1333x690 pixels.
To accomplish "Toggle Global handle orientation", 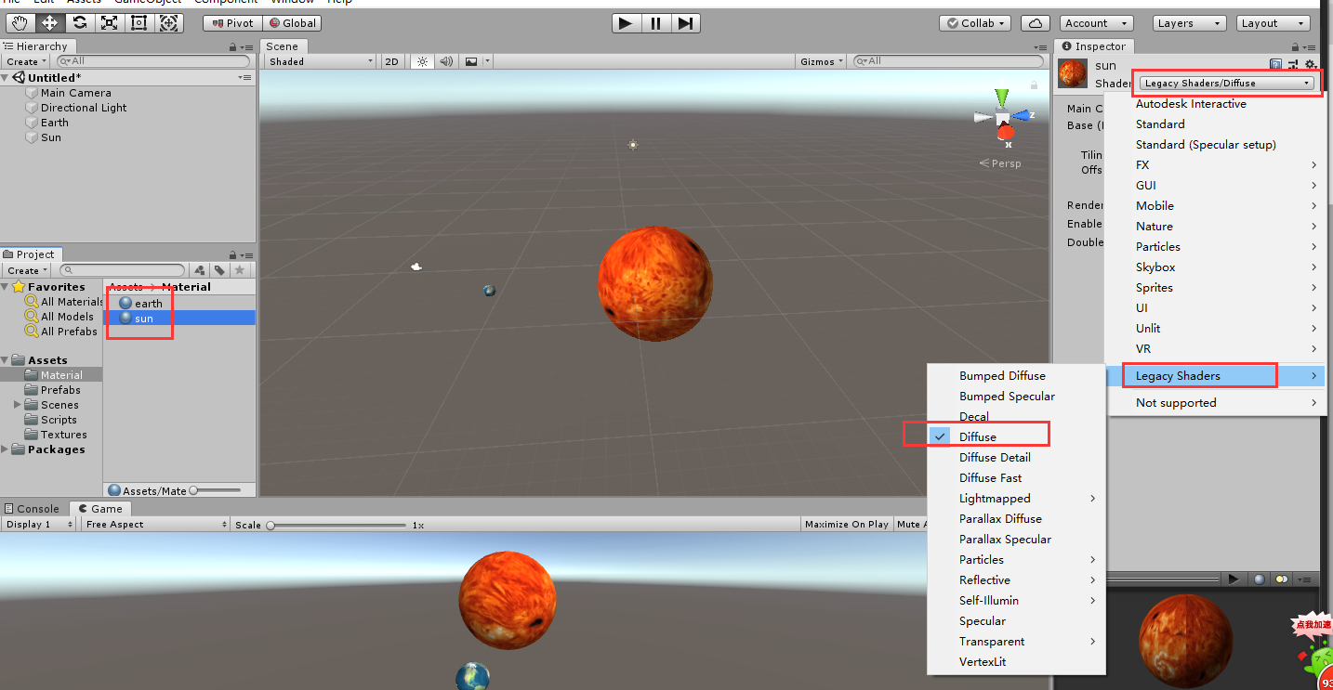I will (292, 22).
